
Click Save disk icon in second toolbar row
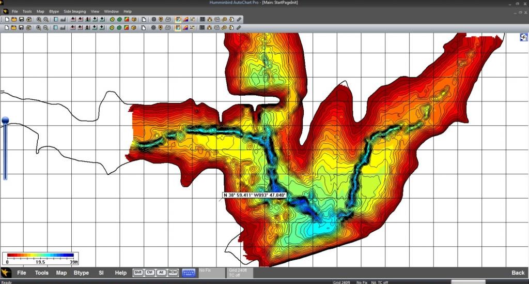[x=21, y=27]
